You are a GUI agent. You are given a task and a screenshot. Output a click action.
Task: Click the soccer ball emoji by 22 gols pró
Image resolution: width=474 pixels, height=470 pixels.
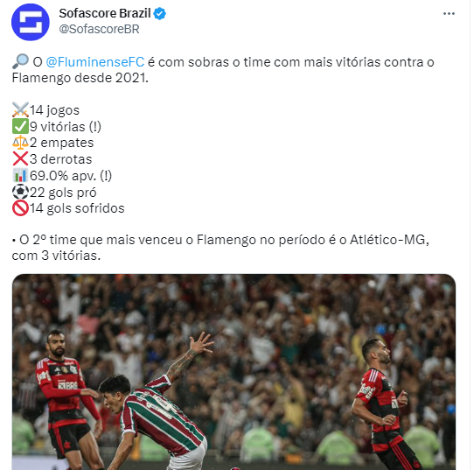(x=20, y=192)
